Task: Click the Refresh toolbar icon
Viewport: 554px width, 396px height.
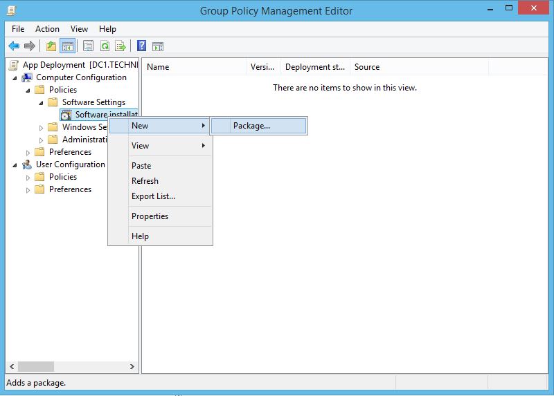Action: pos(105,46)
